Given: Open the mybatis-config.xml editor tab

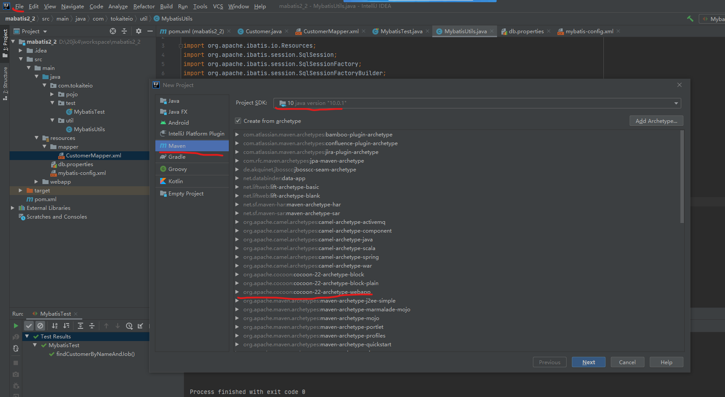Looking at the screenshot, I should click(x=589, y=31).
